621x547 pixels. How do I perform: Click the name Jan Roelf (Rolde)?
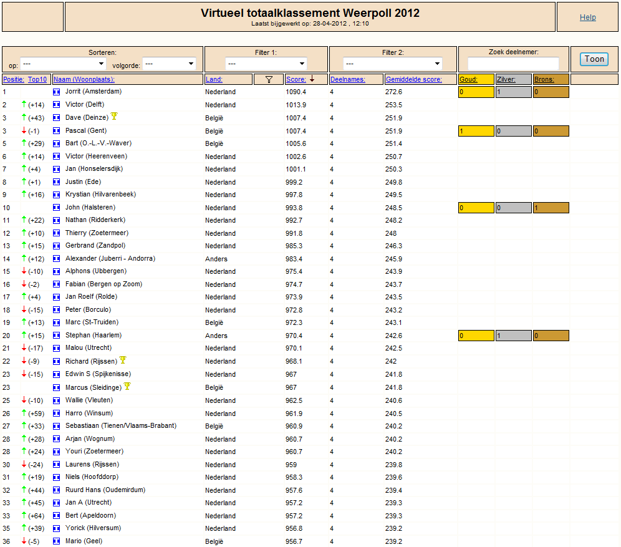tap(91, 297)
